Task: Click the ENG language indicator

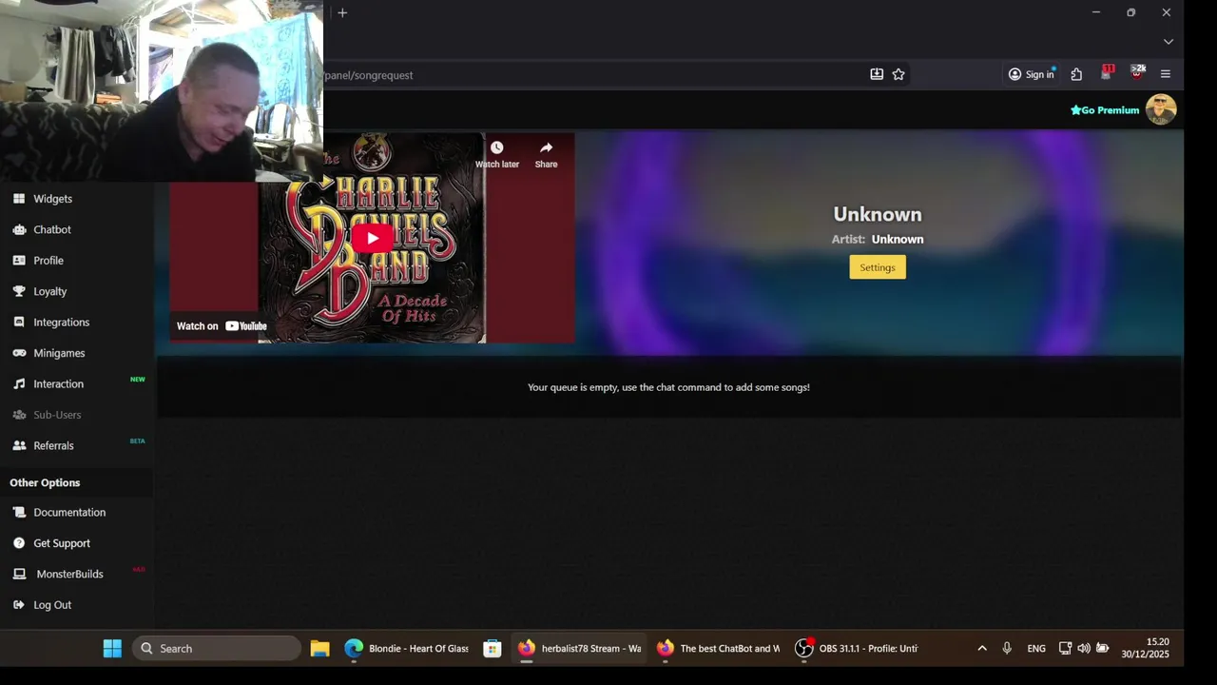Action: pyautogui.click(x=1036, y=648)
